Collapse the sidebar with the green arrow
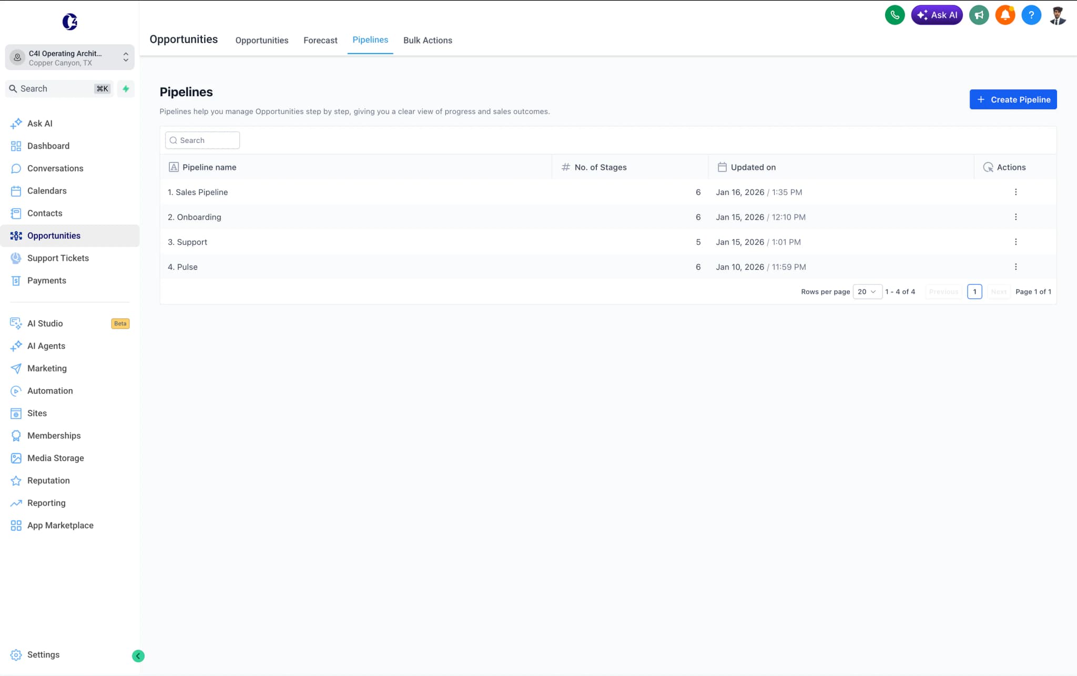The image size is (1077, 676). coord(138,655)
